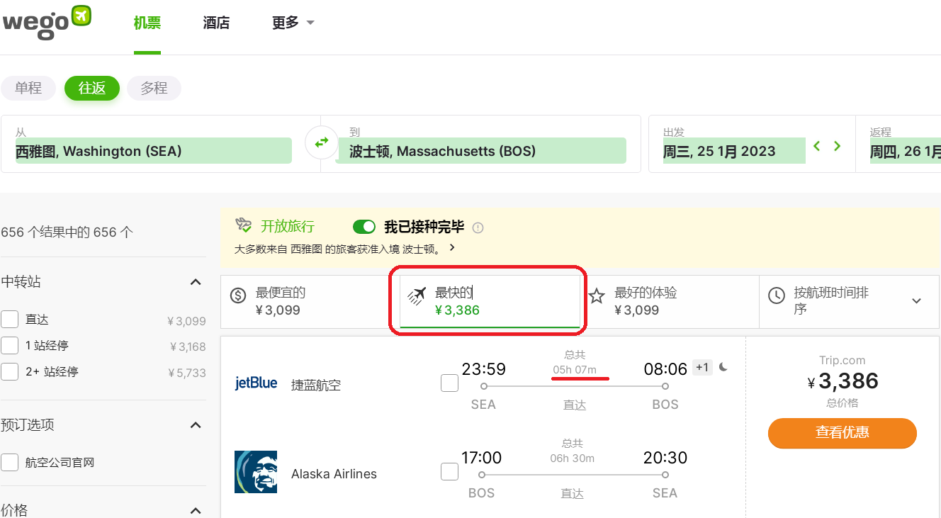Image resolution: width=941 pixels, height=518 pixels.
Task: Switch to the 机票 flights tab
Action: (x=147, y=23)
